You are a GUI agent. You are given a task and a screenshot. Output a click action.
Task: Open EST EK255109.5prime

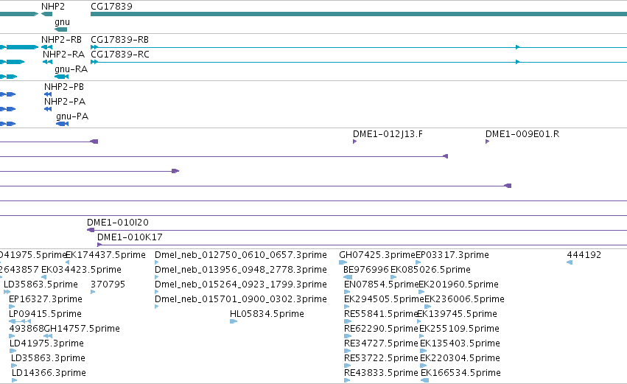point(460,329)
